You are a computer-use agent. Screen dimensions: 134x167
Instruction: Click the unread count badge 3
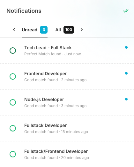(44, 30)
